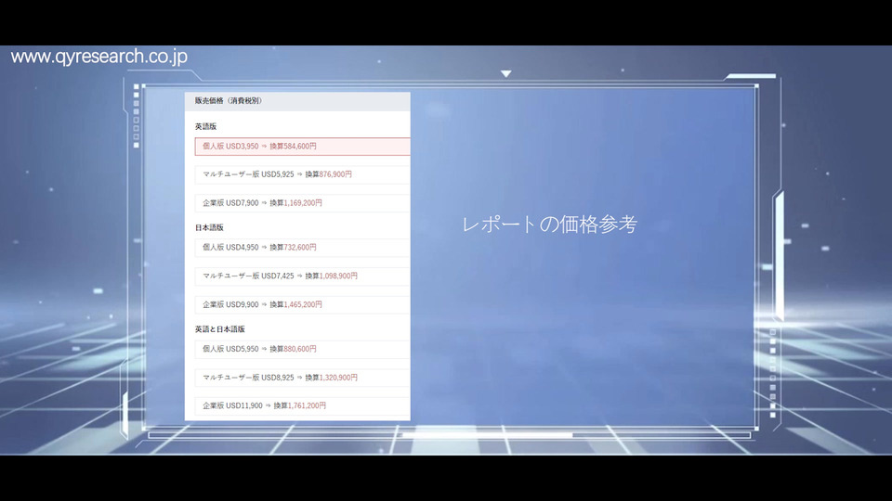Image resolution: width=892 pixels, height=501 pixels.
Task: Pick Japanese マルチユーザー版 USD7,425 option
Action: 303,276
